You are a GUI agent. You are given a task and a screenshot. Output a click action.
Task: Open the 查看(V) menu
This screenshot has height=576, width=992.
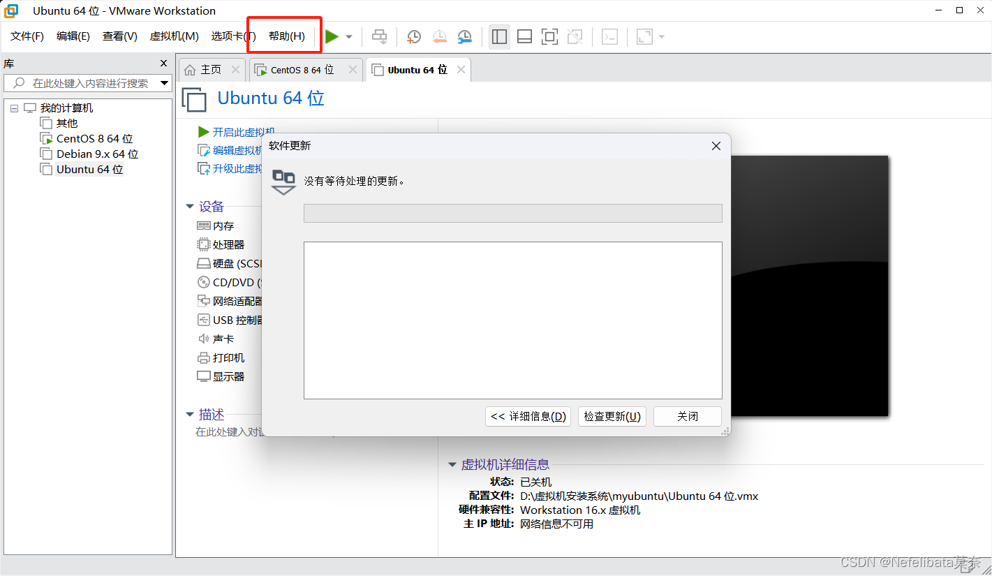[x=120, y=36]
